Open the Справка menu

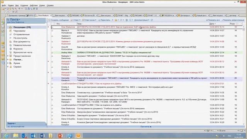[x=50, y=5]
